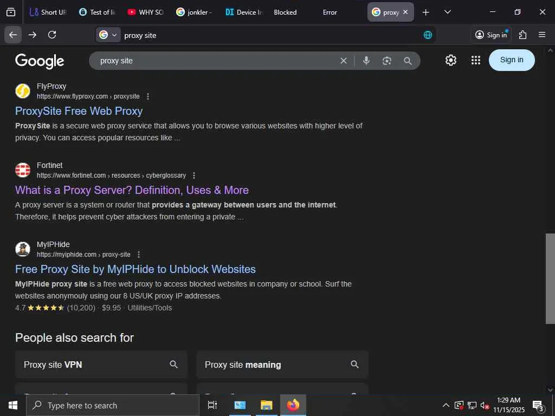The width and height of the screenshot is (555, 416).
Task: Click scrollbar down arrow
Action: pos(550,389)
